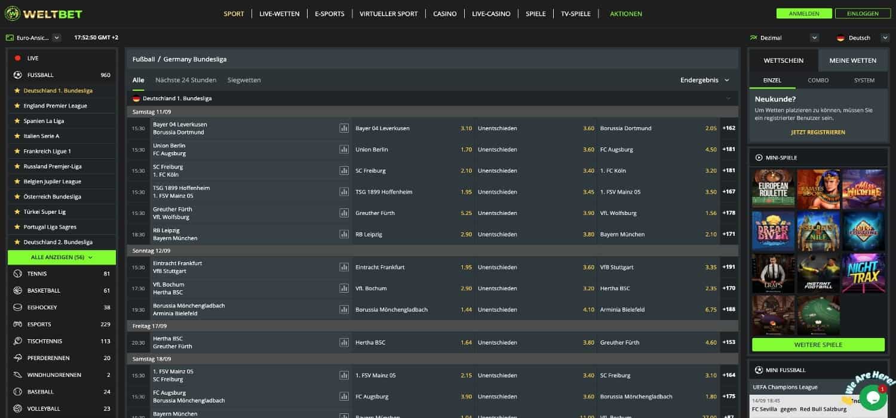Viewport: 896px width, 418px height.
Task: Bet on Bayer 04 Leverkusen odds 3.10
Action: pos(414,128)
